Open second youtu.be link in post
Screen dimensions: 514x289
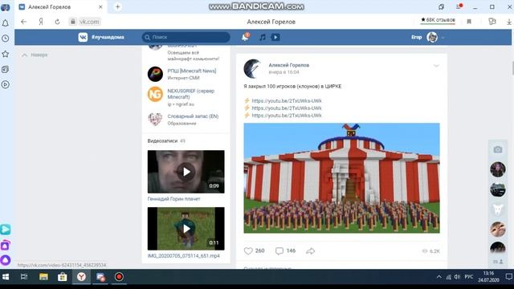(x=287, y=108)
